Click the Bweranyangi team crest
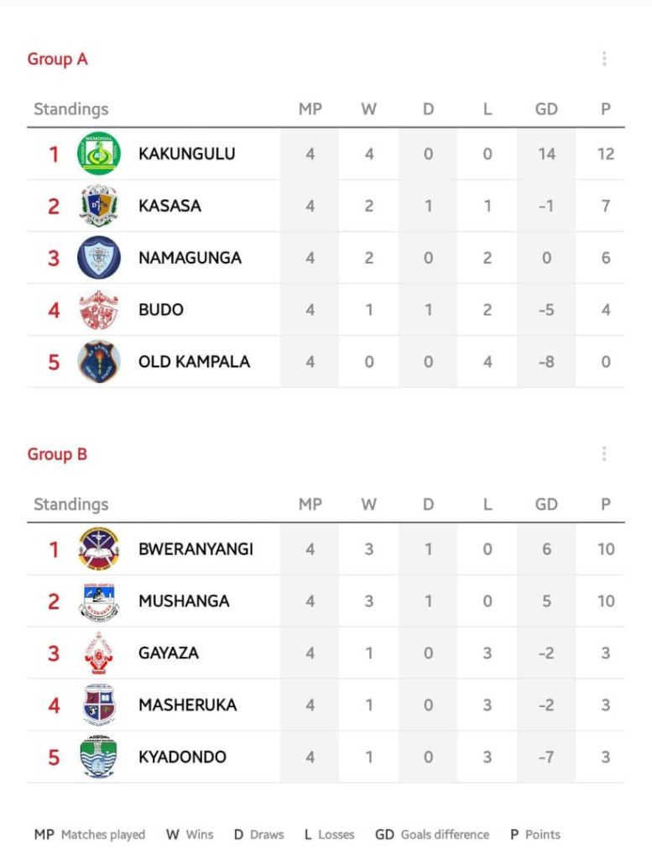652x860 pixels. click(x=99, y=548)
